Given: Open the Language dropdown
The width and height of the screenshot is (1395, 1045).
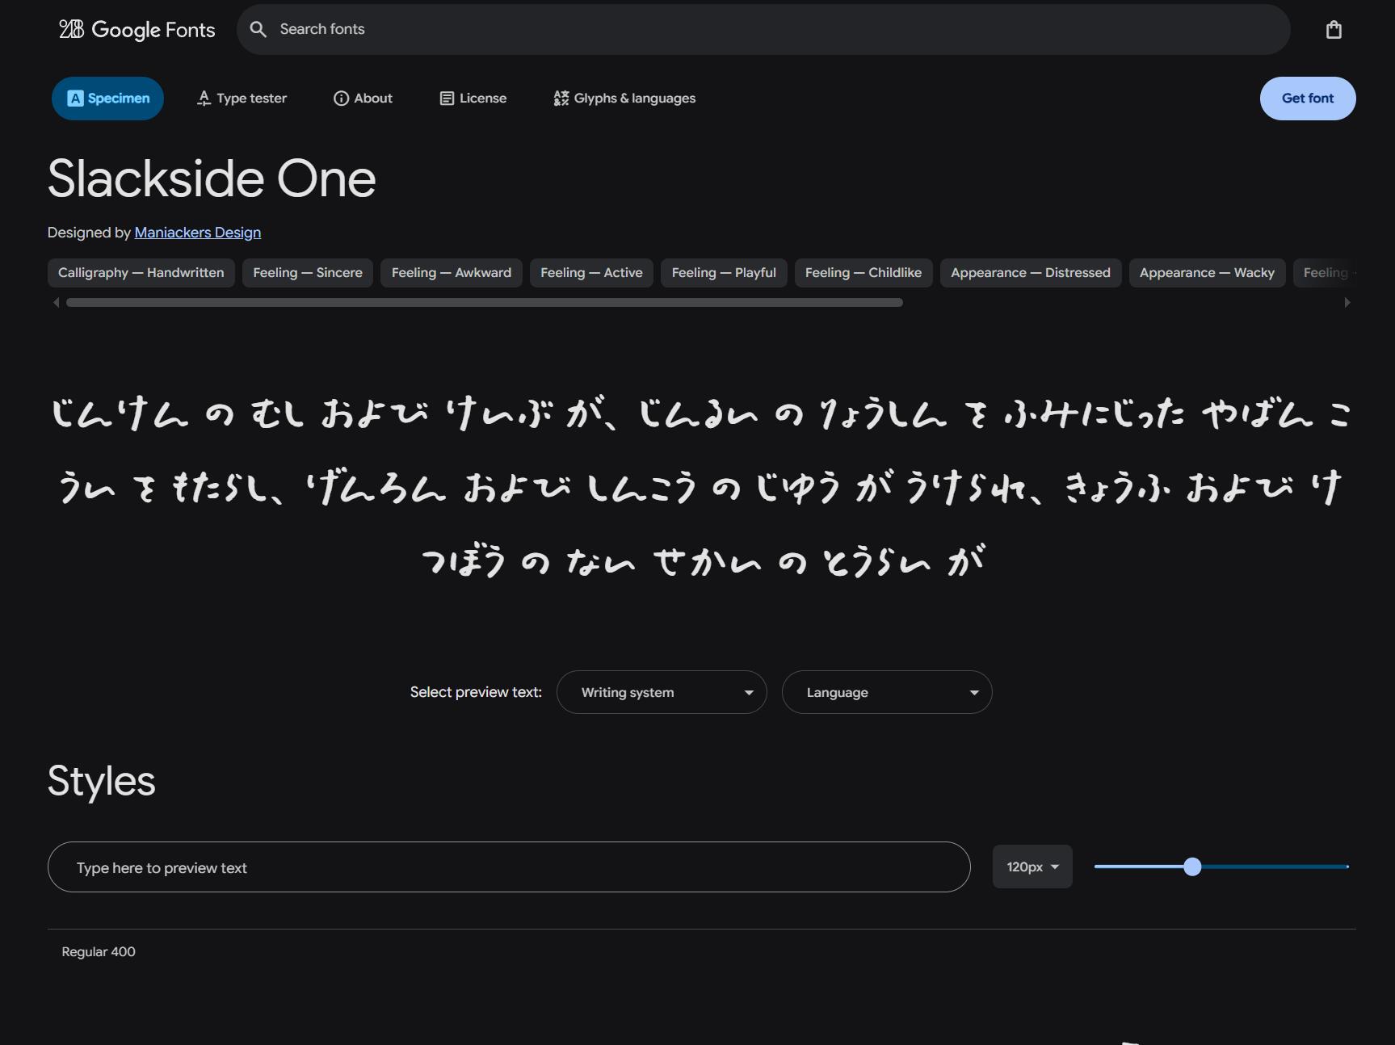Looking at the screenshot, I should click(x=886, y=692).
